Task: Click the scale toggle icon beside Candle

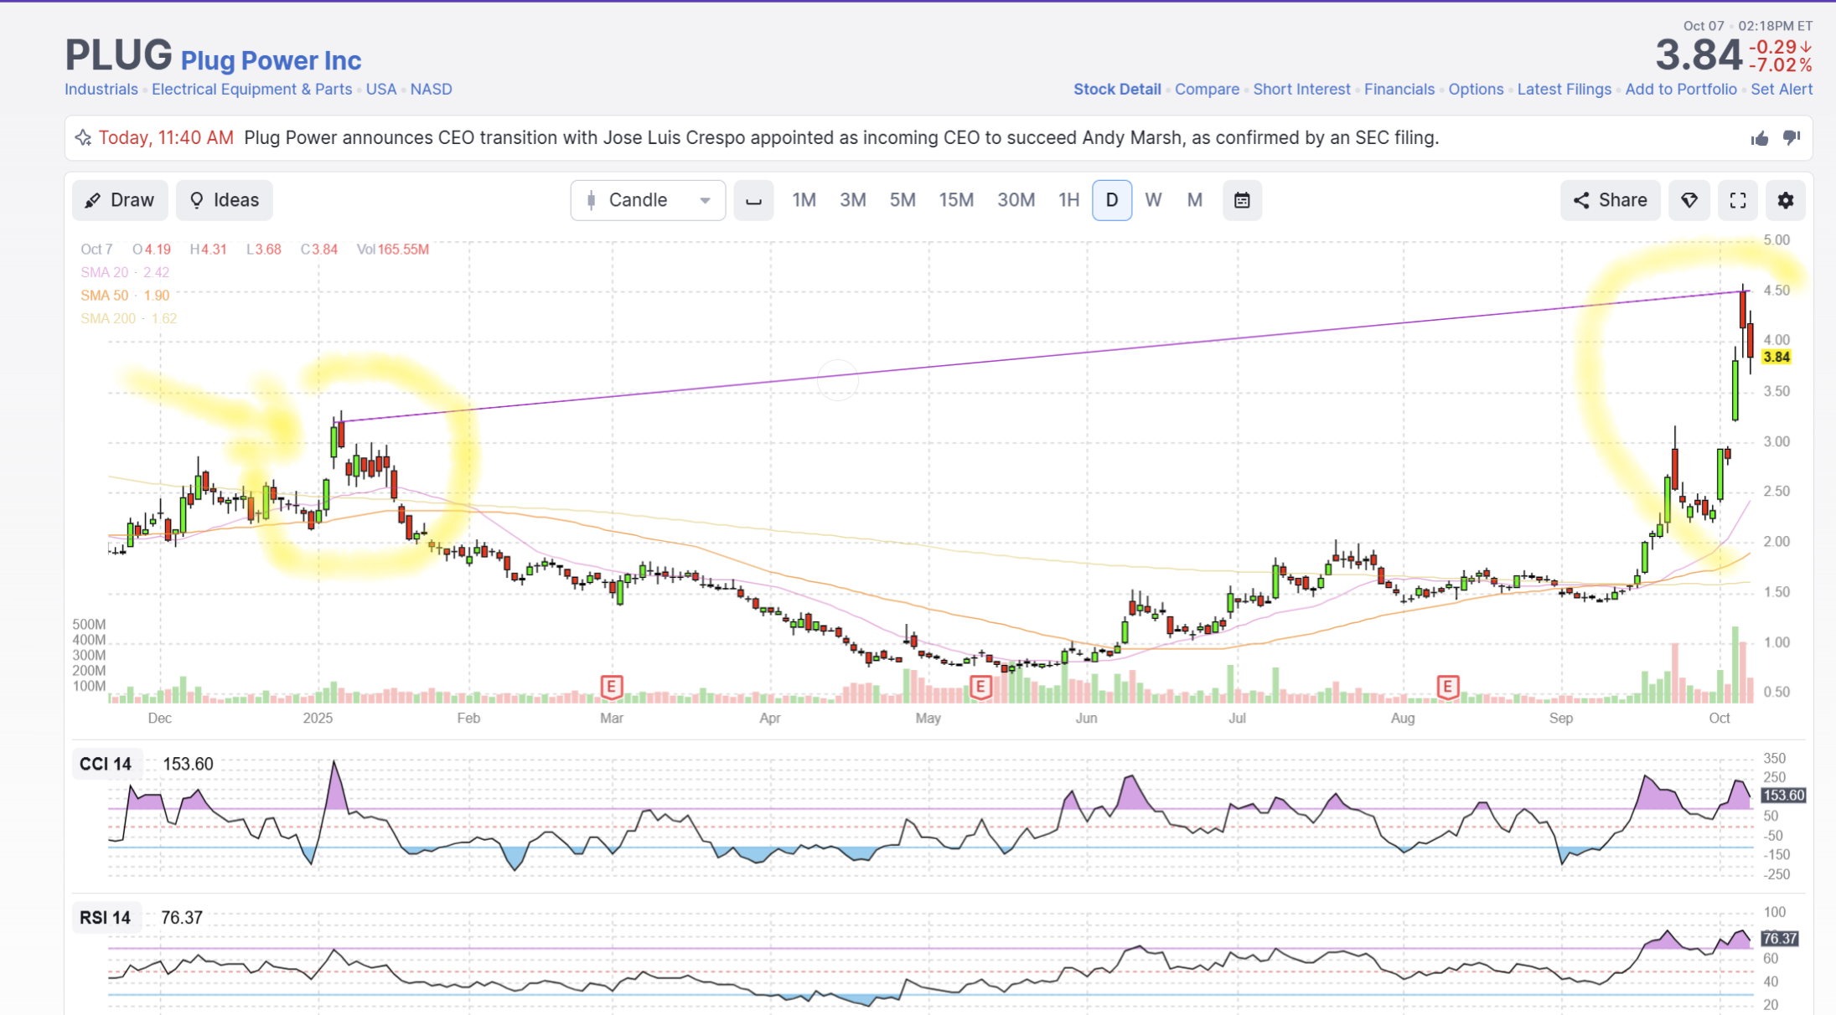Action: [753, 200]
